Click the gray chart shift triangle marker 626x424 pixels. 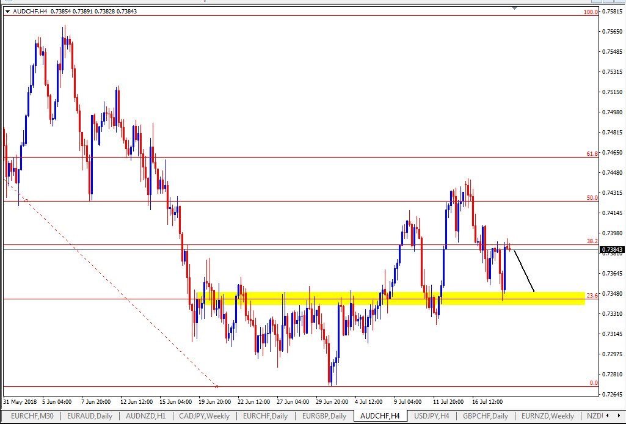[515, 7]
